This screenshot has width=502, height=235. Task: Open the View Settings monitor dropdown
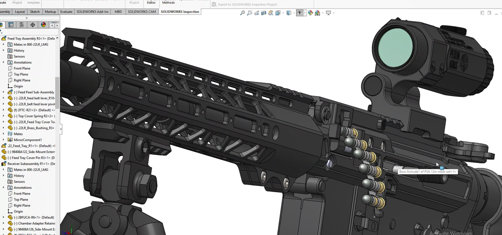point(333,13)
